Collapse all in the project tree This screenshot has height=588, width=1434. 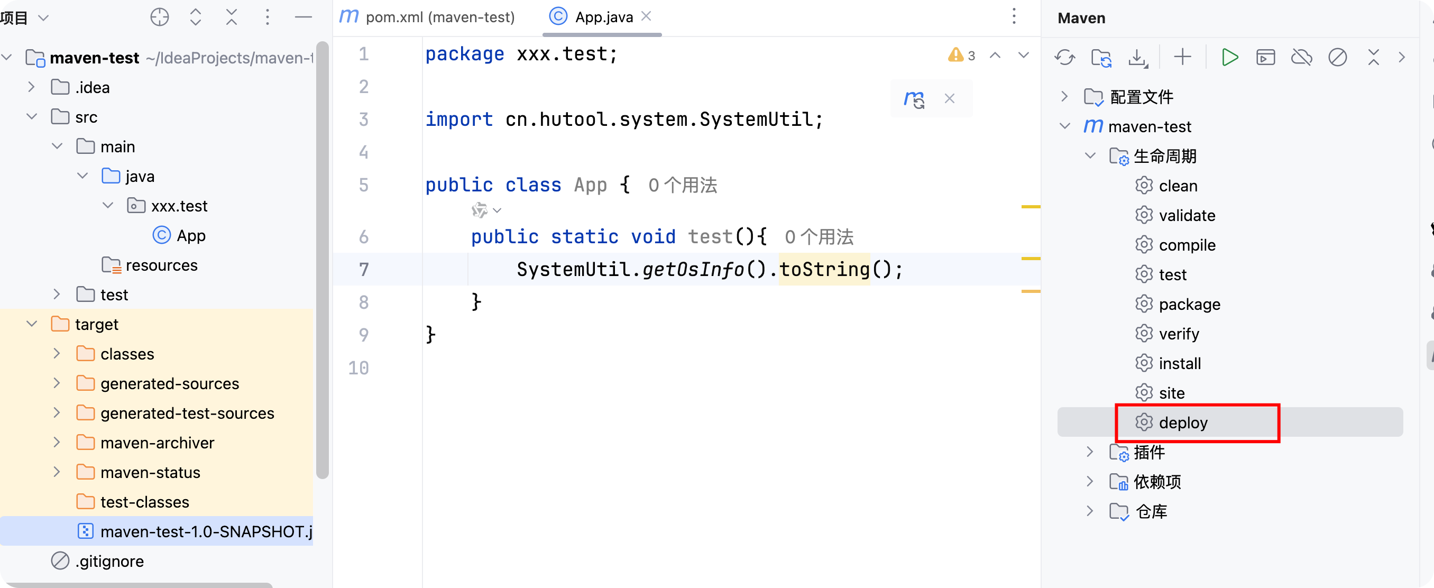click(x=232, y=17)
